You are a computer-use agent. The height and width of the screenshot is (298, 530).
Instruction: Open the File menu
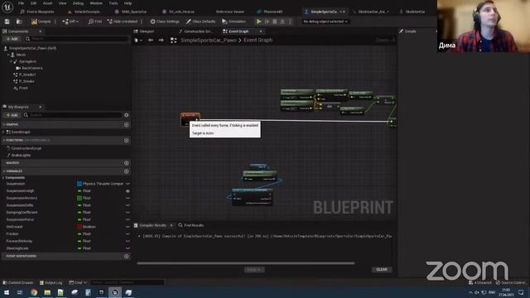click(21, 3)
